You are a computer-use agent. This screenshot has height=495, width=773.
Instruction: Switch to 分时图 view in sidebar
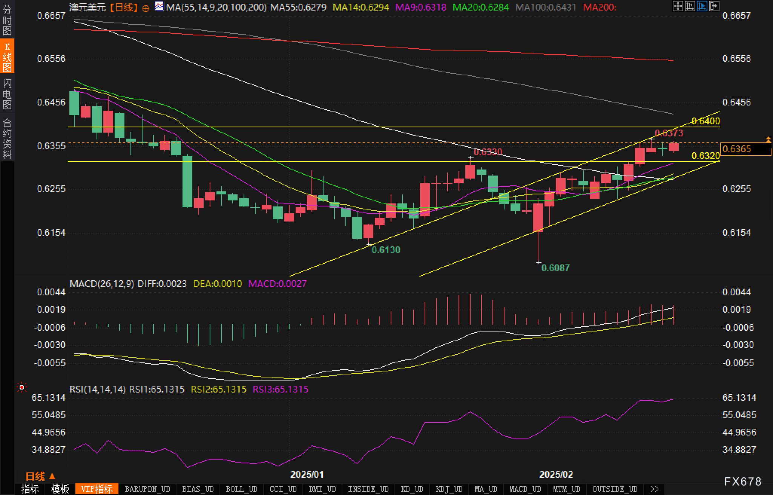click(7, 20)
